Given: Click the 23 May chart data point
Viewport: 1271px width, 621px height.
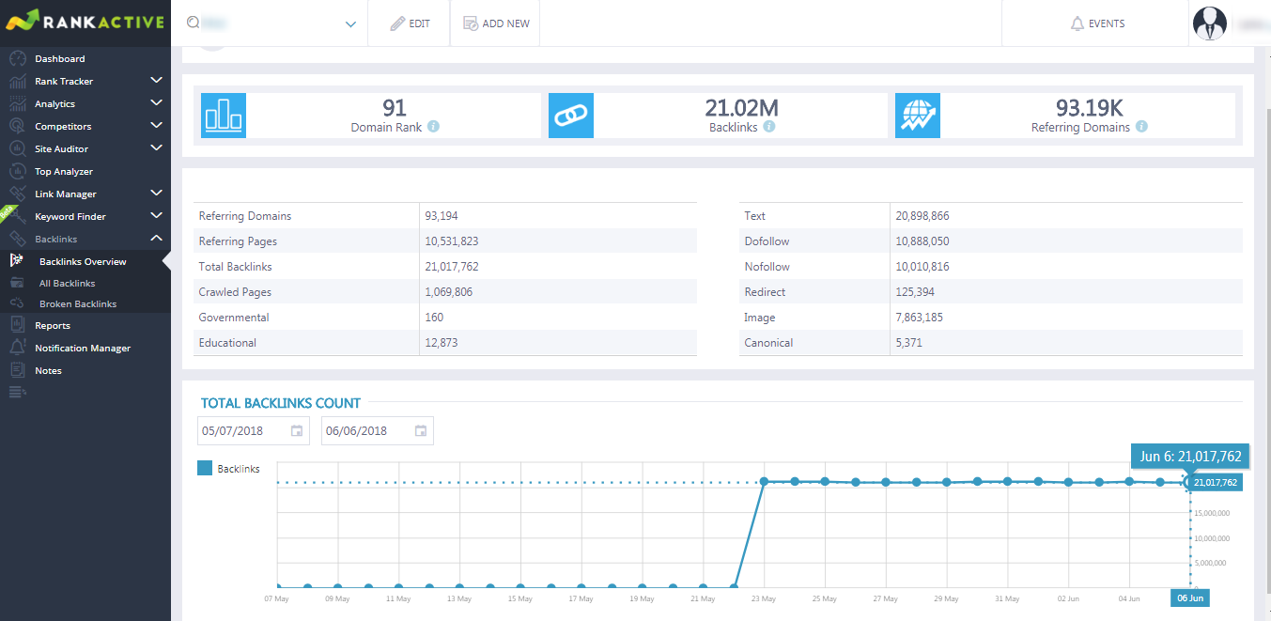Looking at the screenshot, I should coord(765,481).
